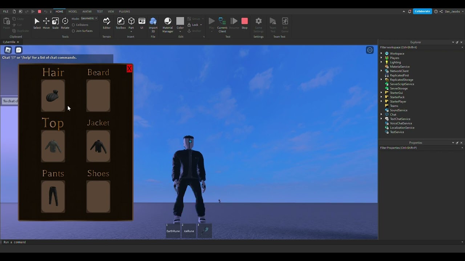Stop the running test
Image resolution: width=465 pixels, height=261 pixels.
pos(244,23)
